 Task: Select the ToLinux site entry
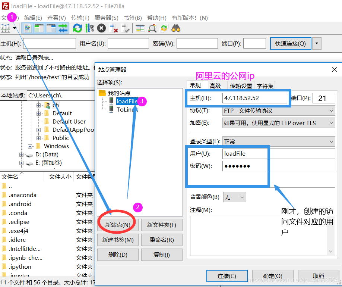(127, 109)
